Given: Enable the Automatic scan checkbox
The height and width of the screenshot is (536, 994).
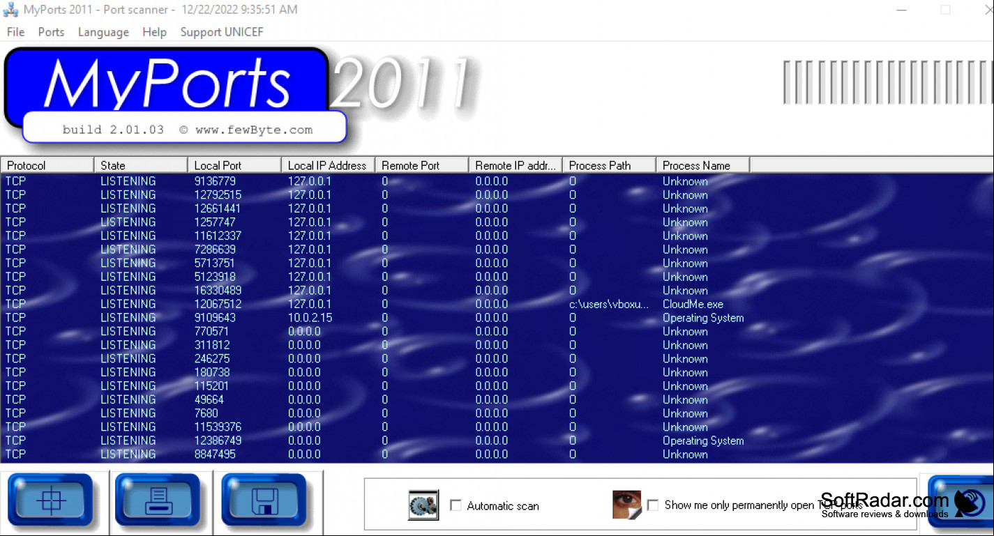Looking at the screenshot, I should (456, 505).
